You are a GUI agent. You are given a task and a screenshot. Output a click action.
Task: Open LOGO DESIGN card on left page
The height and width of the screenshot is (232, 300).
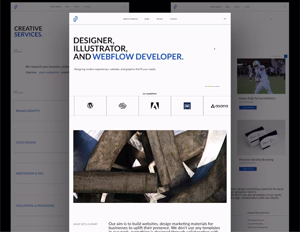(42, 142)
